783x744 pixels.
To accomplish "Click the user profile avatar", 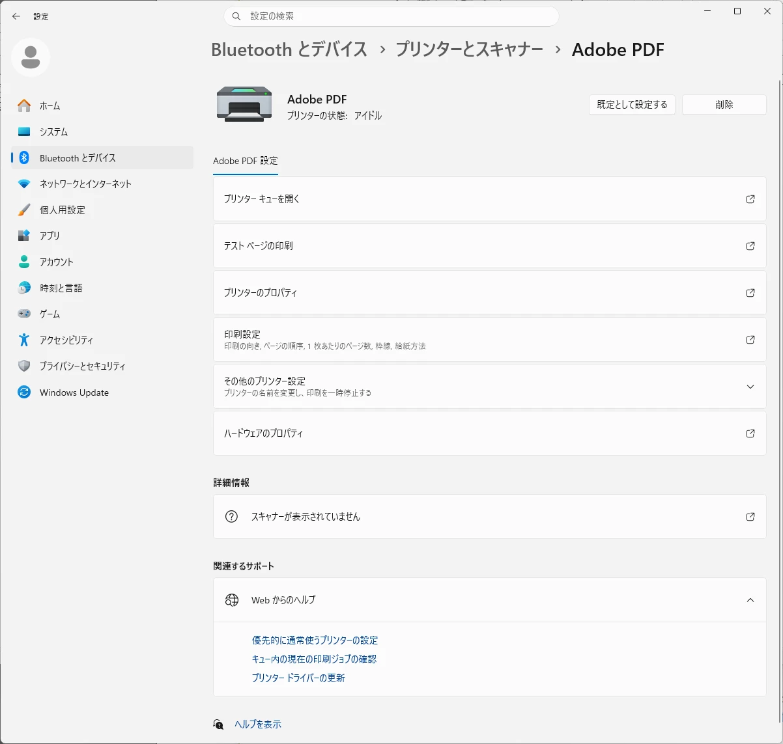I will point(31,57).
